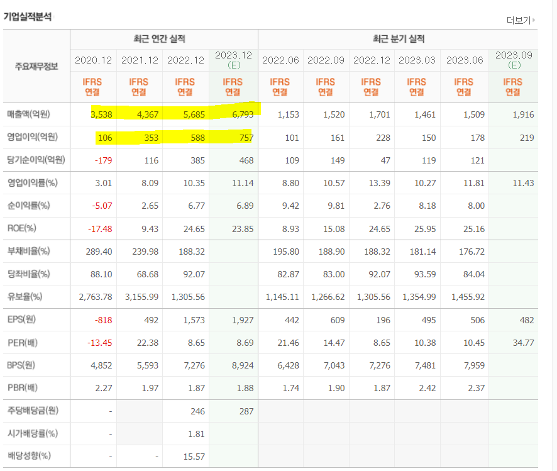The image size is (557, 471).
Task: Click the BPS(원) row label
Action: coord(21,365)
